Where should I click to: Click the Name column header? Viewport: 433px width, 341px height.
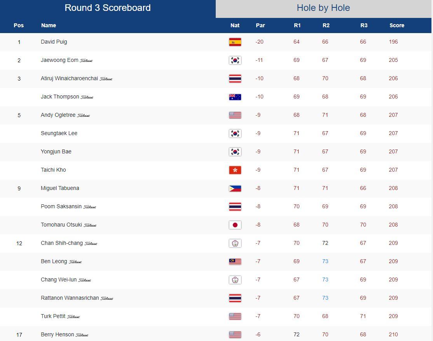pyautogui.click(x=49, y=25)
